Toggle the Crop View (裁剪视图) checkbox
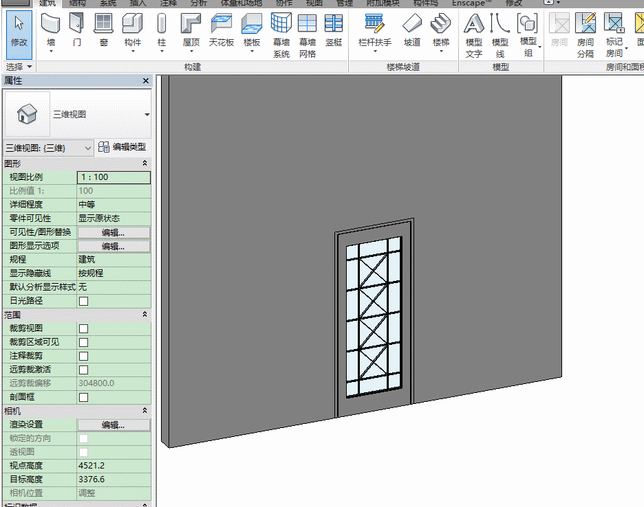Viewport: 644px width, 507px height. 83,328
